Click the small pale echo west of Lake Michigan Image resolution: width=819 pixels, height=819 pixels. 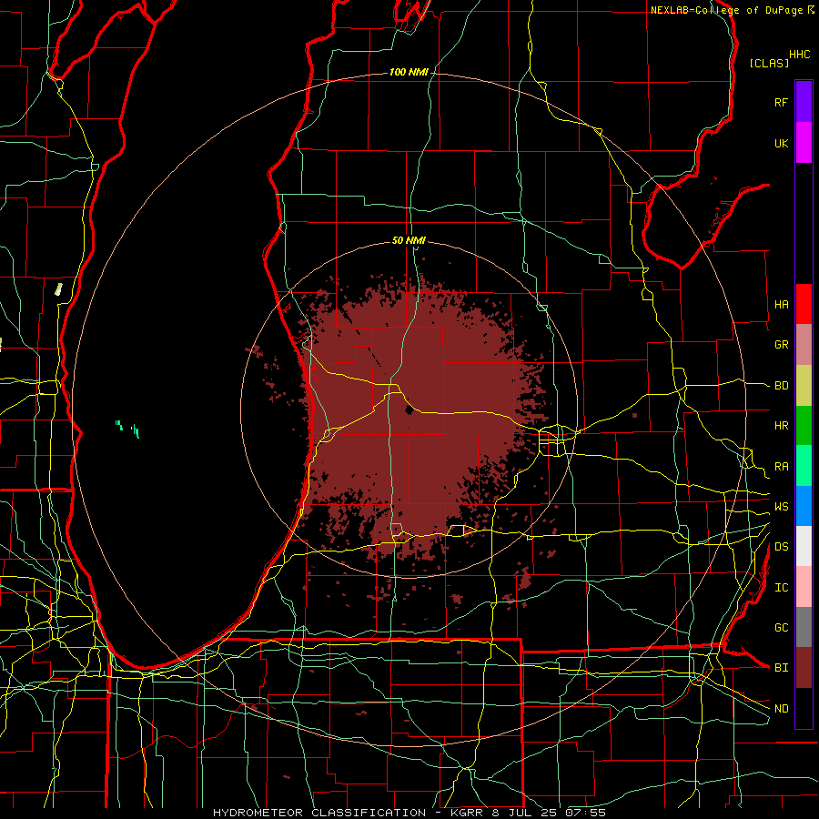(x=58, y=289)
